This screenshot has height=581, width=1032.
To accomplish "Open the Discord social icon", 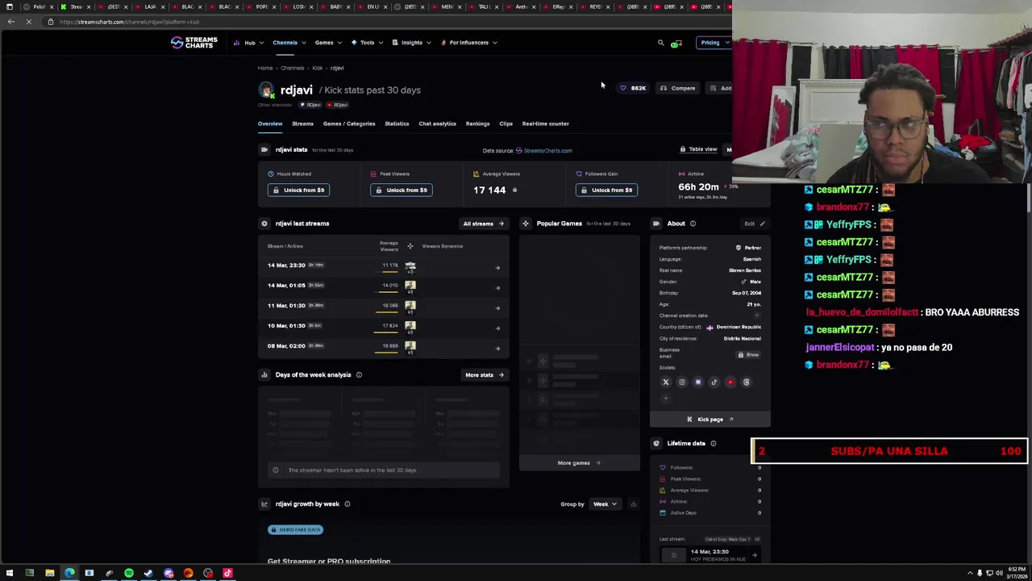I will (x=698, y=382).
